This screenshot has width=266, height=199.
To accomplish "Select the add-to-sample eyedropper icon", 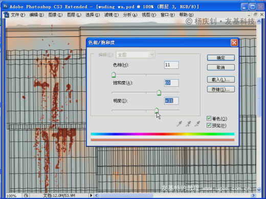I will coord(188,124).
